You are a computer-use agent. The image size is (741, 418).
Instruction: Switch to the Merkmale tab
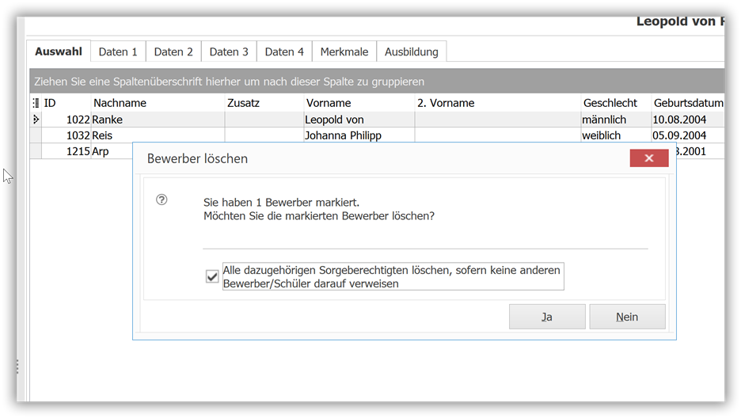click(x=344, y=52)
